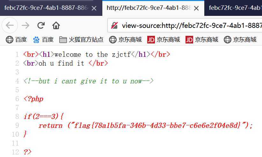Close the first febc72fc tab
This screenshot has width=262, height=157.
[94, 8]
